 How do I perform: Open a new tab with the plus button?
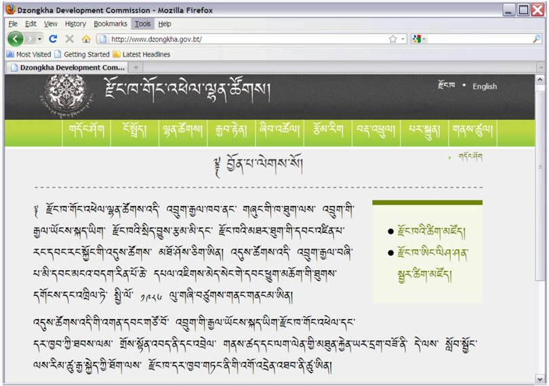tap(136, 68)
